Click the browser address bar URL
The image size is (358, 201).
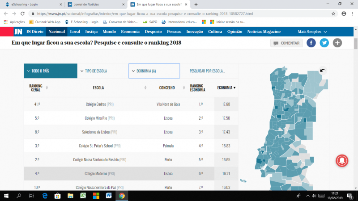(x=145, y=14)
